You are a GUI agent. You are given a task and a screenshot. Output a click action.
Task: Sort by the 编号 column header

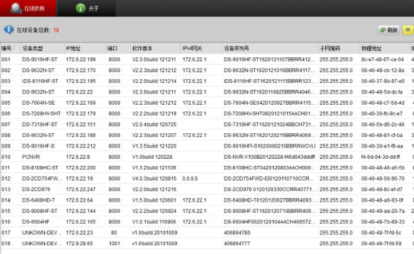click(x=9, y=49)
